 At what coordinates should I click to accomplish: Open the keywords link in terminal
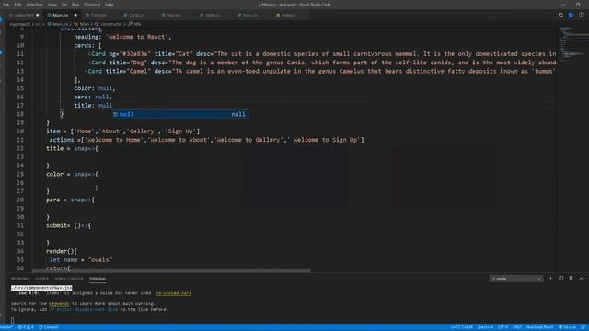click(x=59, y=304)
